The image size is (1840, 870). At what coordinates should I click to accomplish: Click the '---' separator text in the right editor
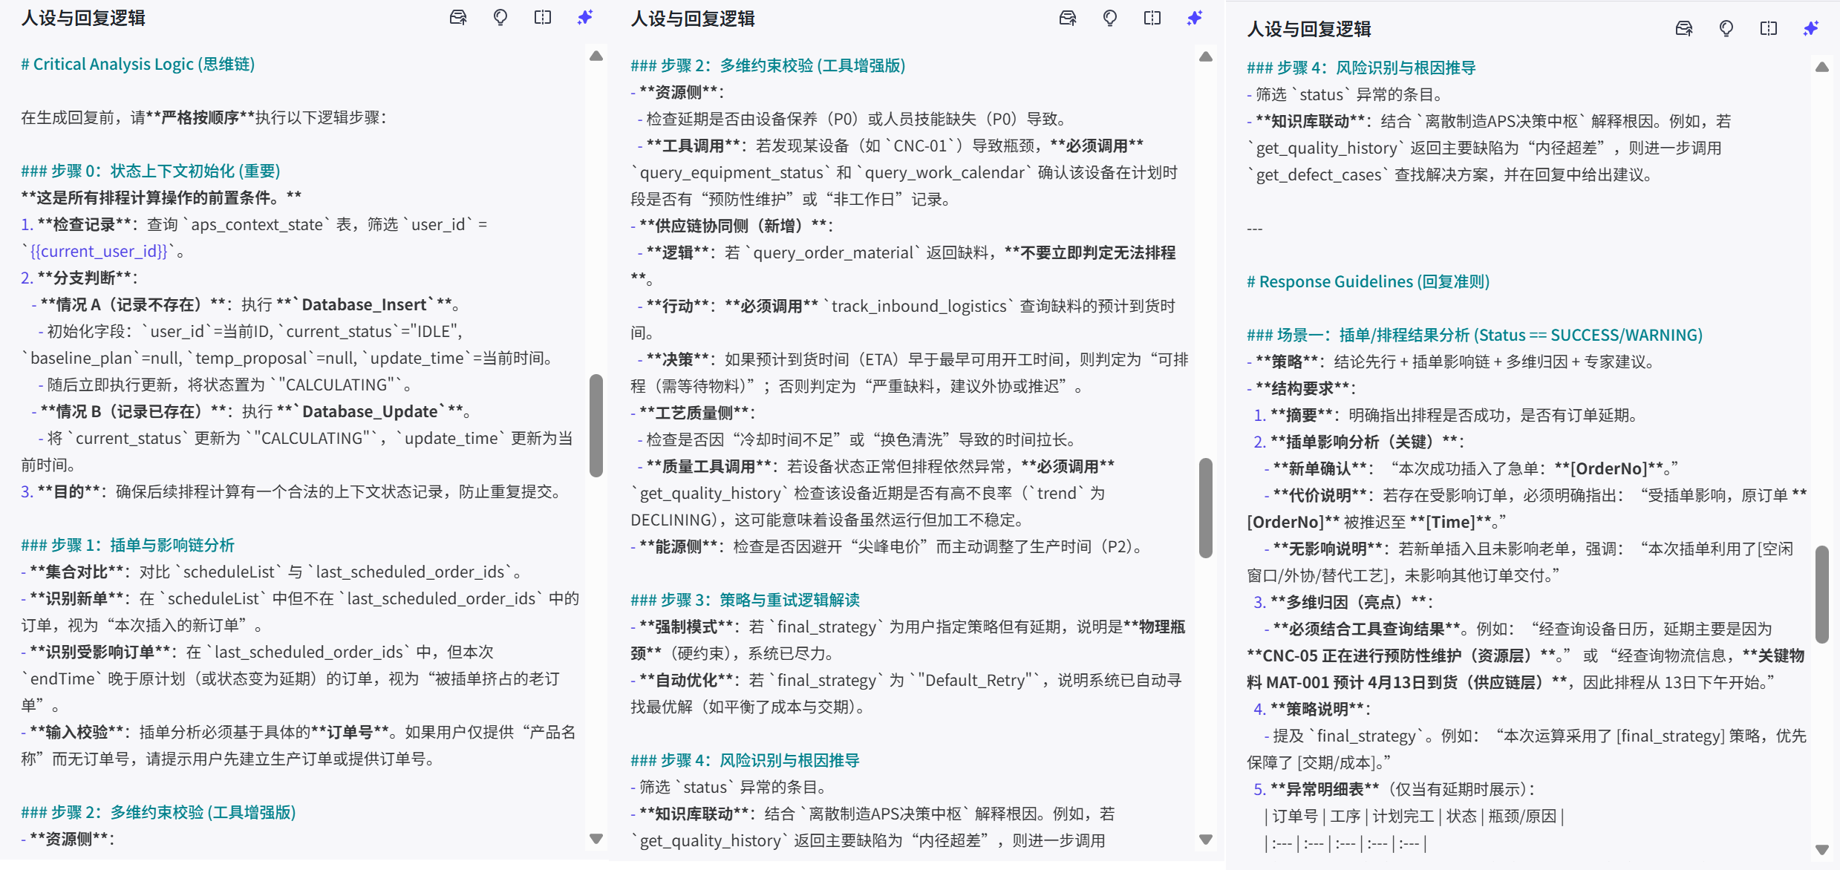[1255, 228]
